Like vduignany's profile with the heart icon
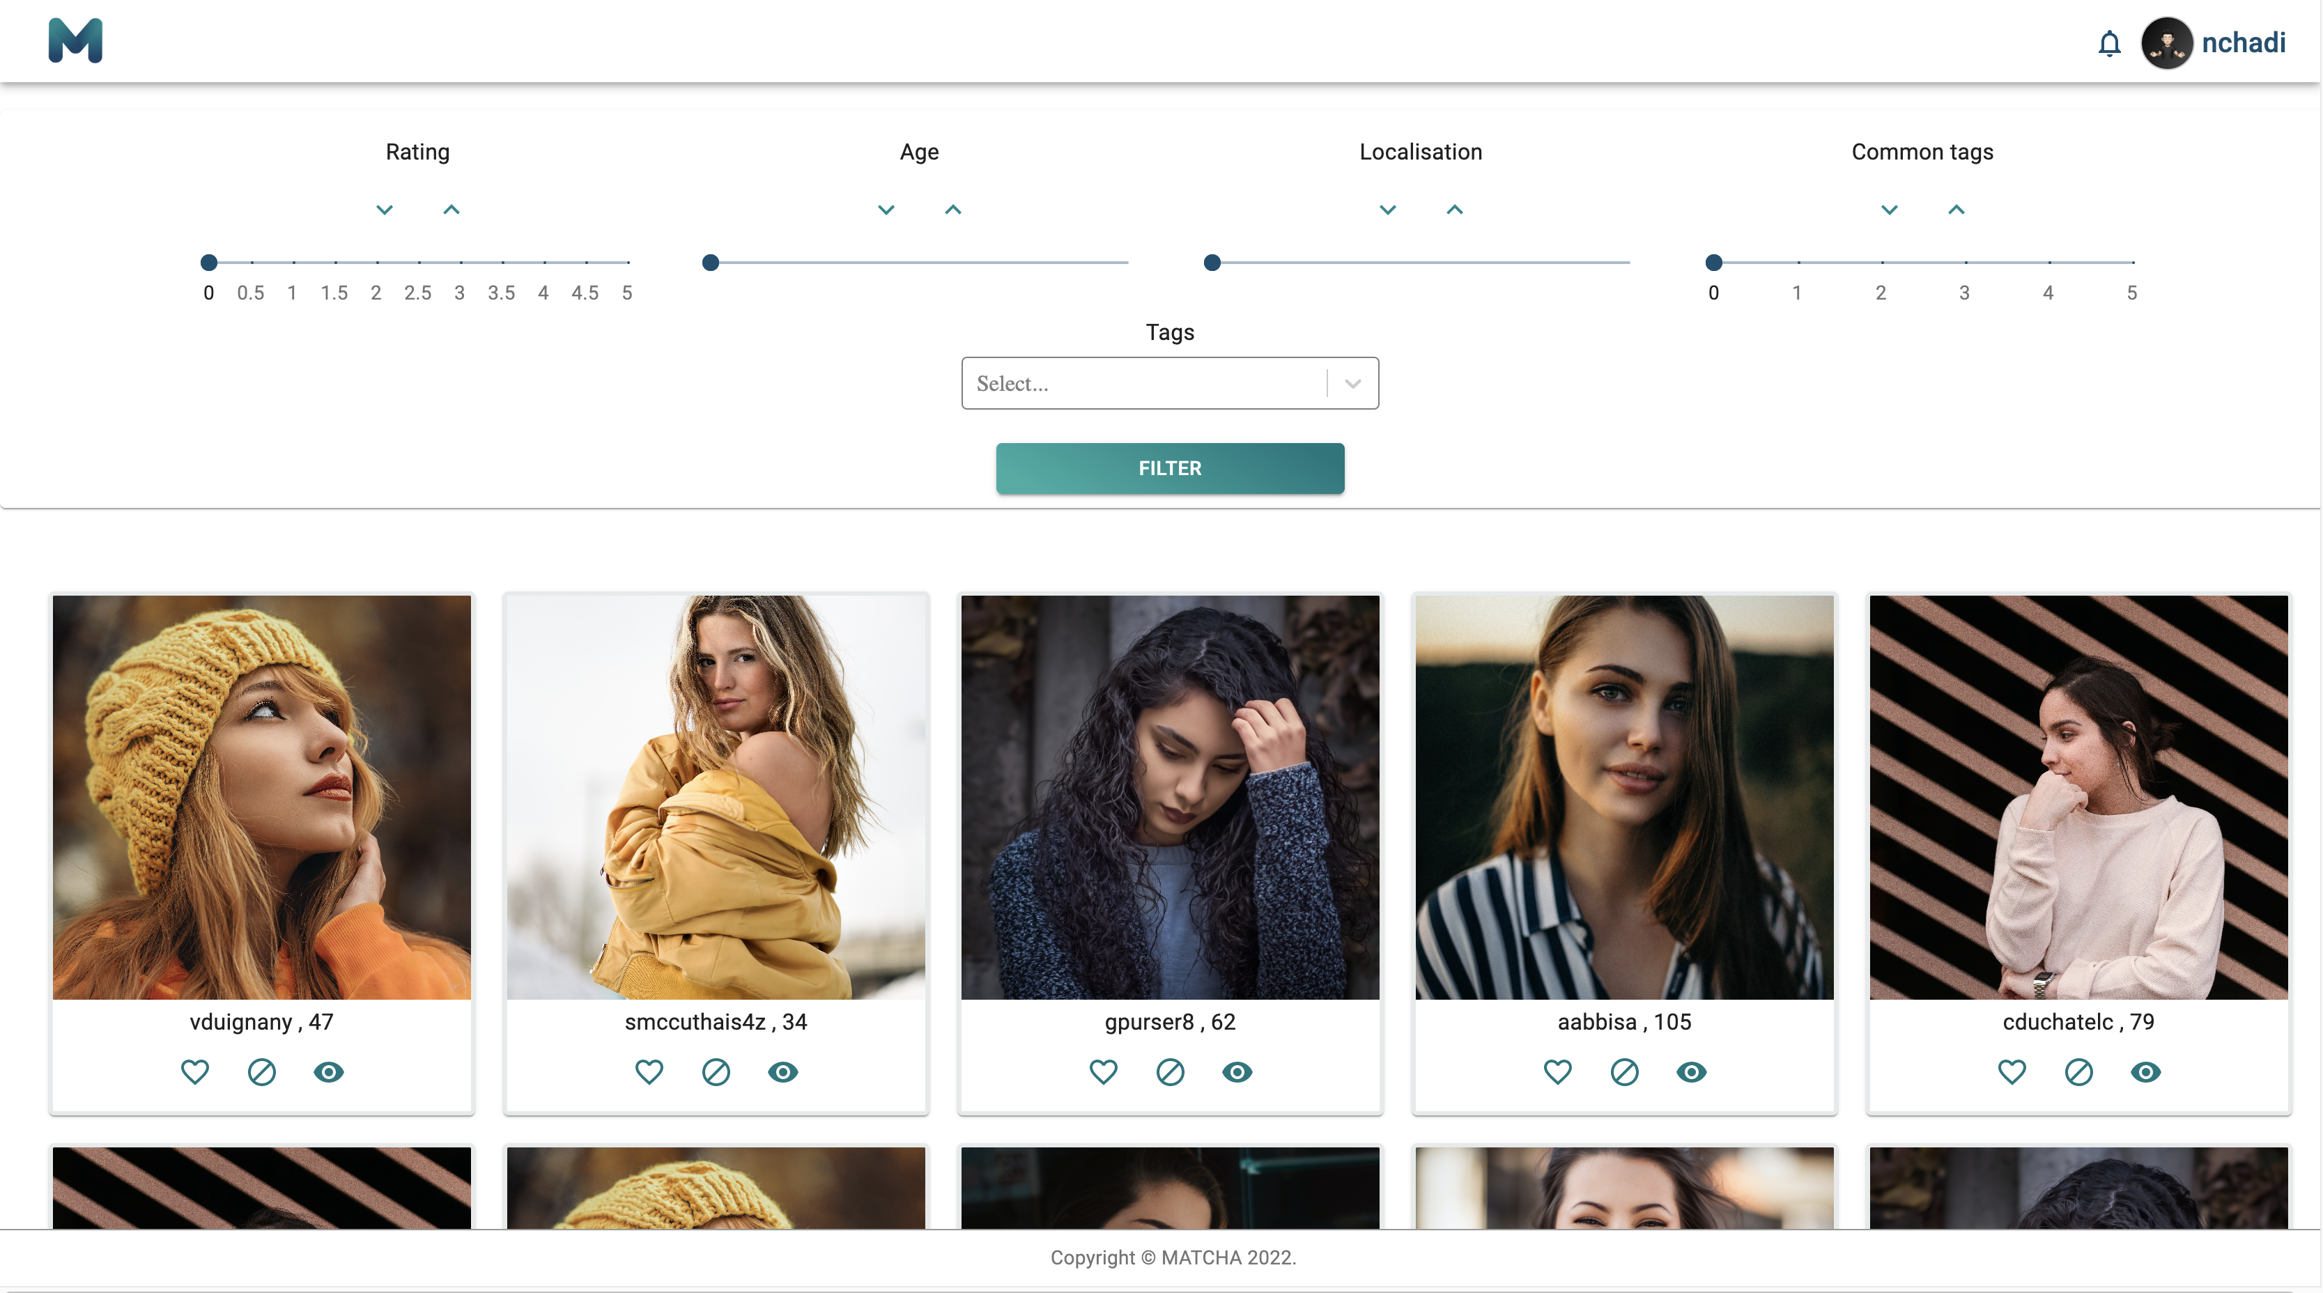This screenshot has width=2323, height=1293. point(195,1072)
